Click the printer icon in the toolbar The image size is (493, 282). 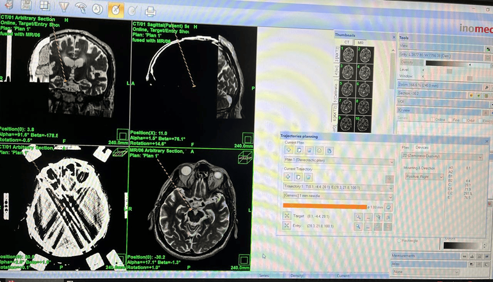pos(150,12)
